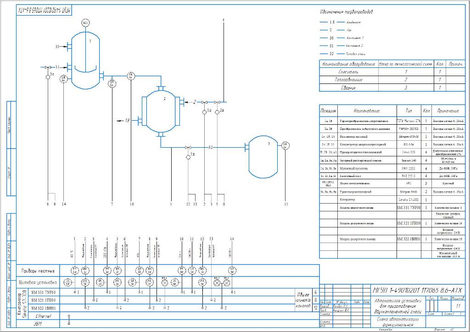Select the 'Магнитный пускатель' row name
The image size is (470, 332).
point(354,169)
